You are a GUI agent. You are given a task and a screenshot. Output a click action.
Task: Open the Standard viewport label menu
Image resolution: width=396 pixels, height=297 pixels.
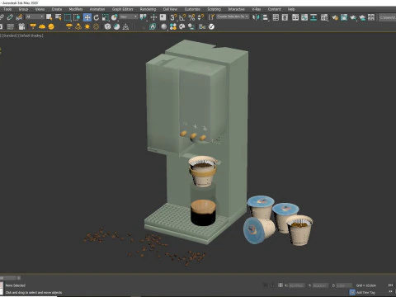[x=9, y=35]
